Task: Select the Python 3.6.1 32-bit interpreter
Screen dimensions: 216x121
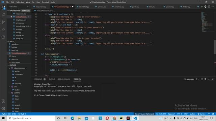Action: click(9, 114)
